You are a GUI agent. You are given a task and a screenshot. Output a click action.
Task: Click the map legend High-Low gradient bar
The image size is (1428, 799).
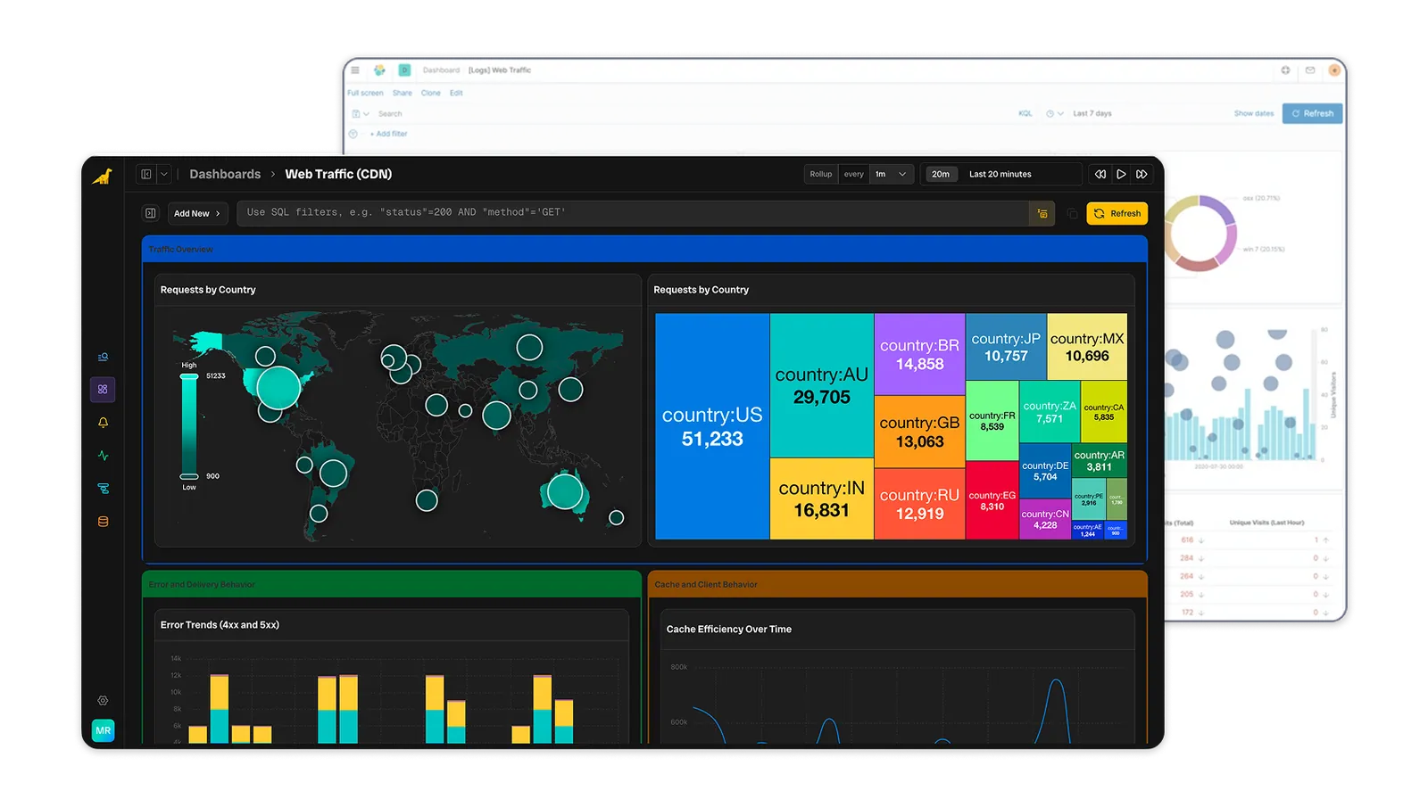(189, 426)
